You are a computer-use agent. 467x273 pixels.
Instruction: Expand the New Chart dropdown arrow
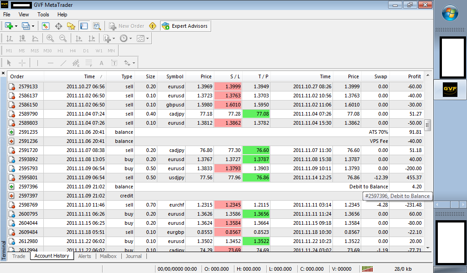point(16,26)
